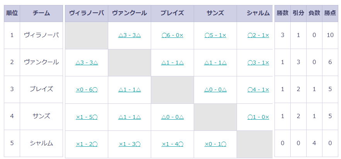Open シャルム row's 1-4 loss to ブレイズ
Image resolution: width=341 pixels, height=159 pixels.
[172, 144]
